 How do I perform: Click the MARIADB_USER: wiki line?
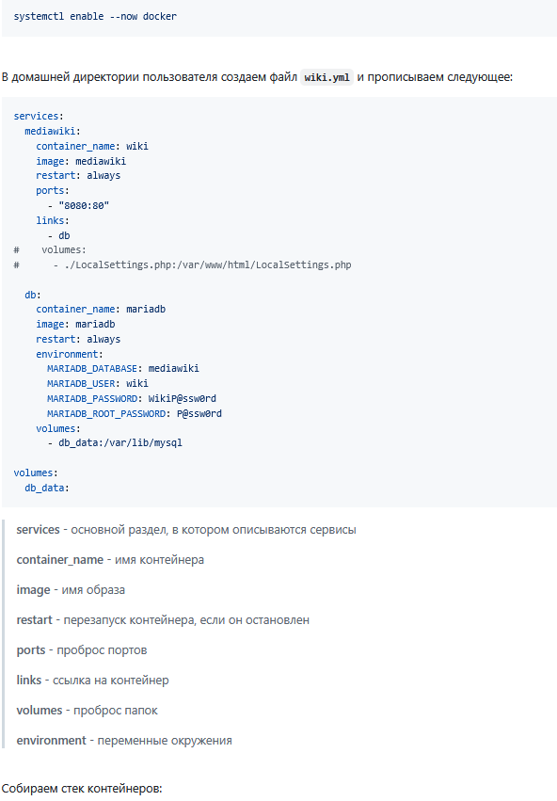click(x=98, y=383)
